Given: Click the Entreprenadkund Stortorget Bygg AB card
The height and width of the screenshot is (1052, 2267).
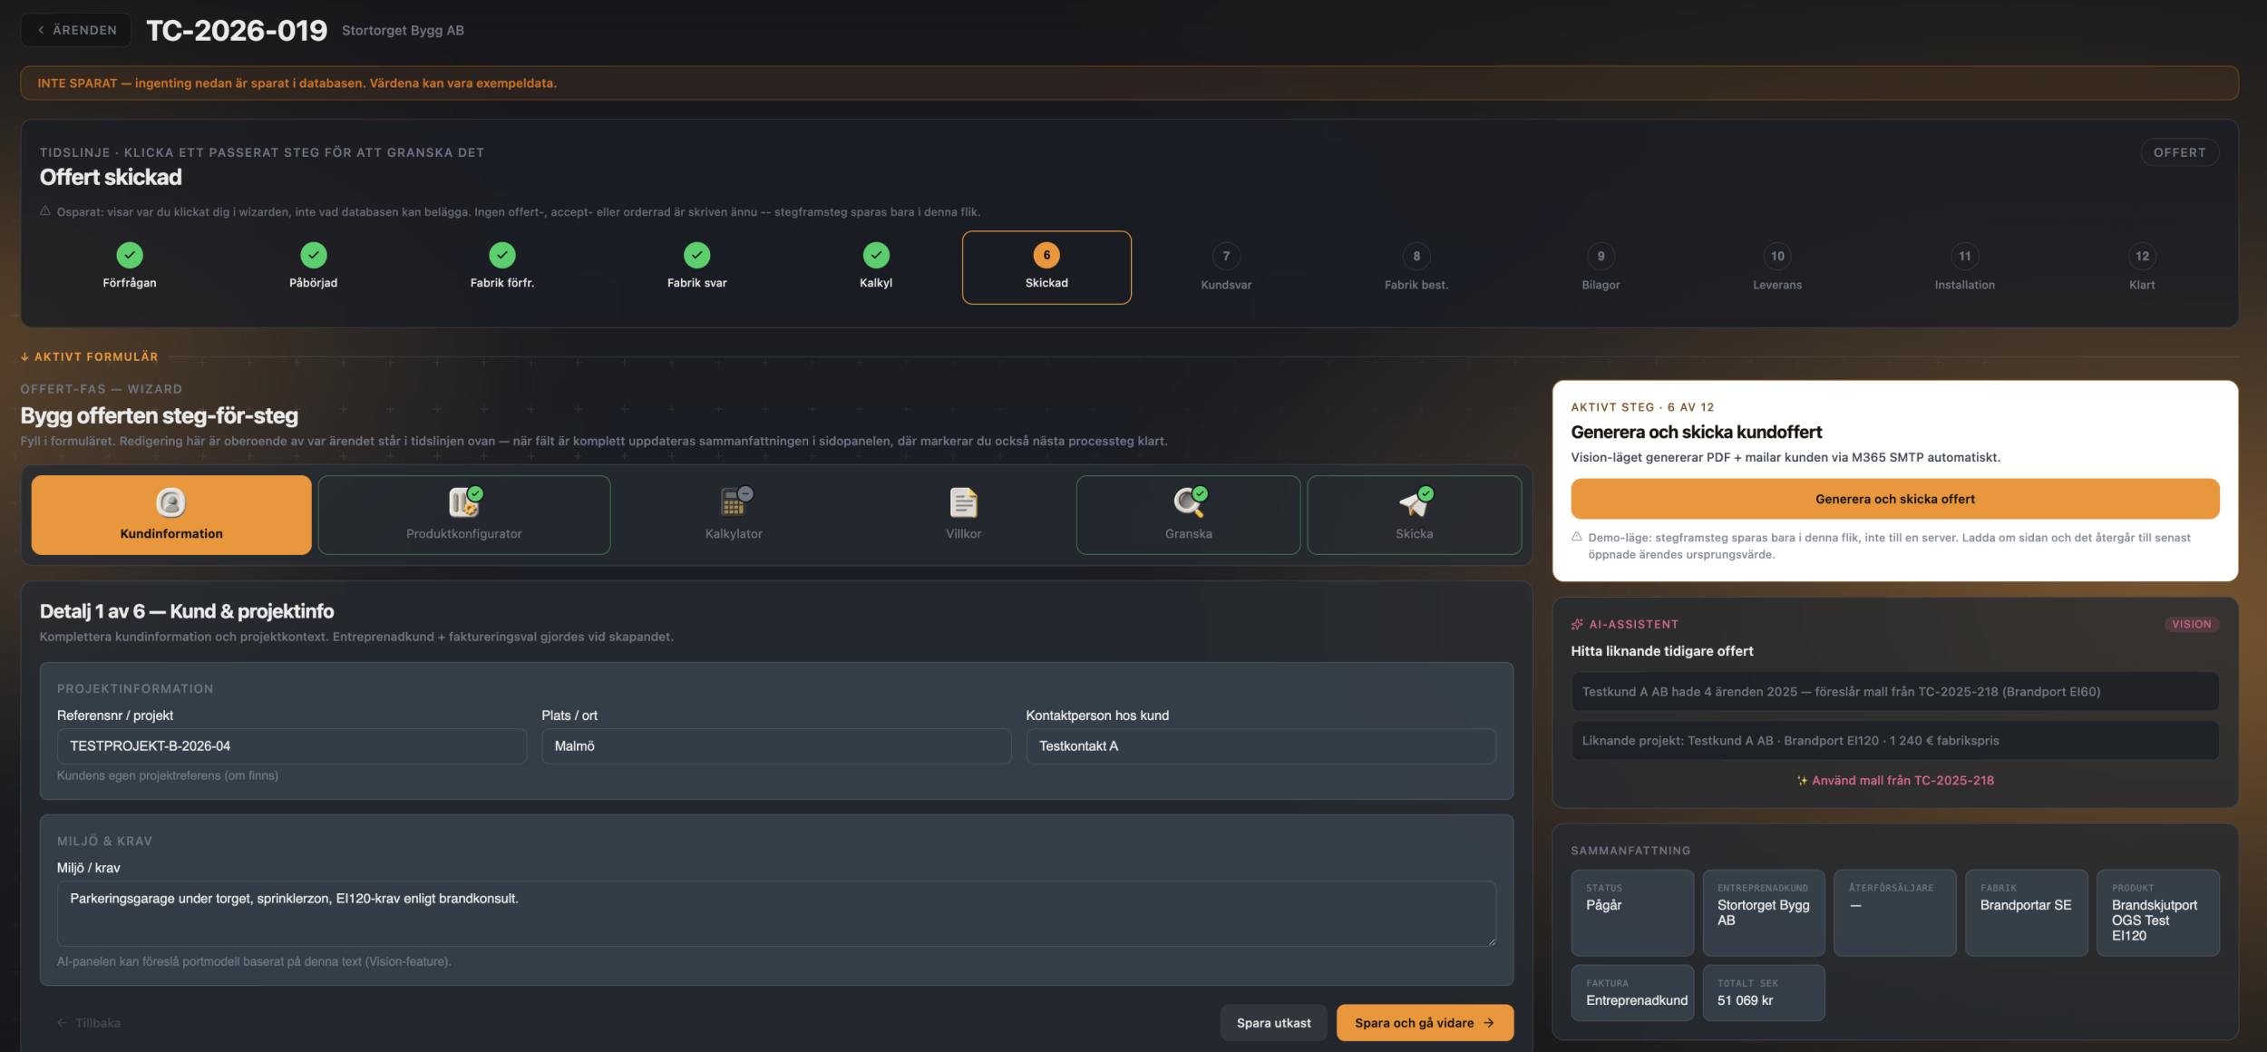Looking at the screenshot, I should click(1764, 912).
